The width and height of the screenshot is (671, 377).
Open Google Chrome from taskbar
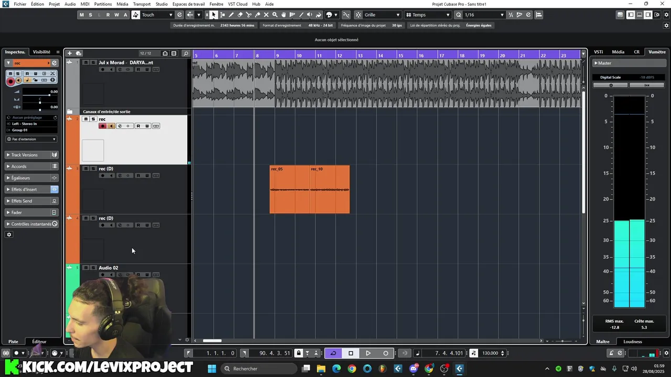(x=352, y=369)
